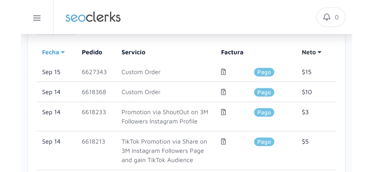Click the Servicio column header
The image size is (373, 172).
tap(133, 52)
